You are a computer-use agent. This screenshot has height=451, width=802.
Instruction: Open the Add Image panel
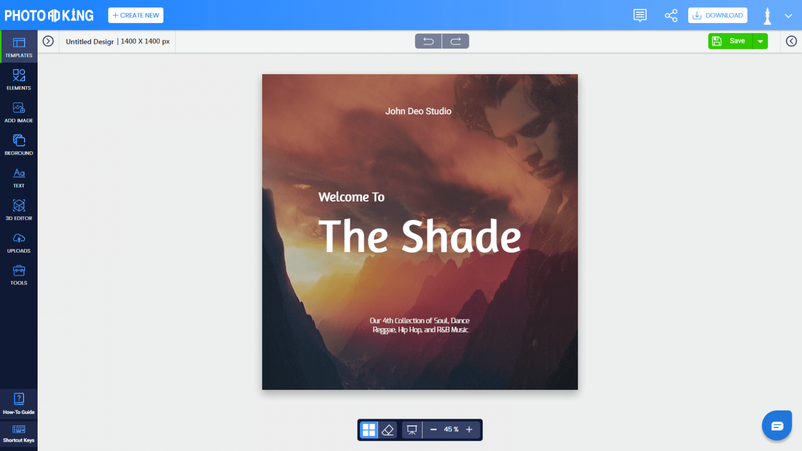point(19,112)
